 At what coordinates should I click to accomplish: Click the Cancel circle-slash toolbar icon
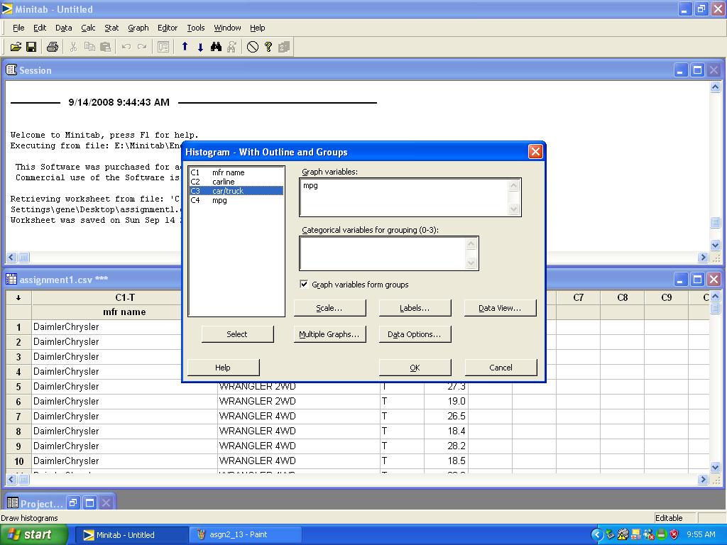[253, 47]
